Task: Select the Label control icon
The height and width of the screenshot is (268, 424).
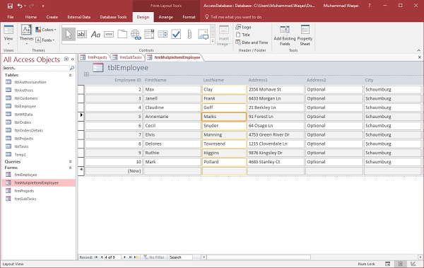Action: (95, 35)
